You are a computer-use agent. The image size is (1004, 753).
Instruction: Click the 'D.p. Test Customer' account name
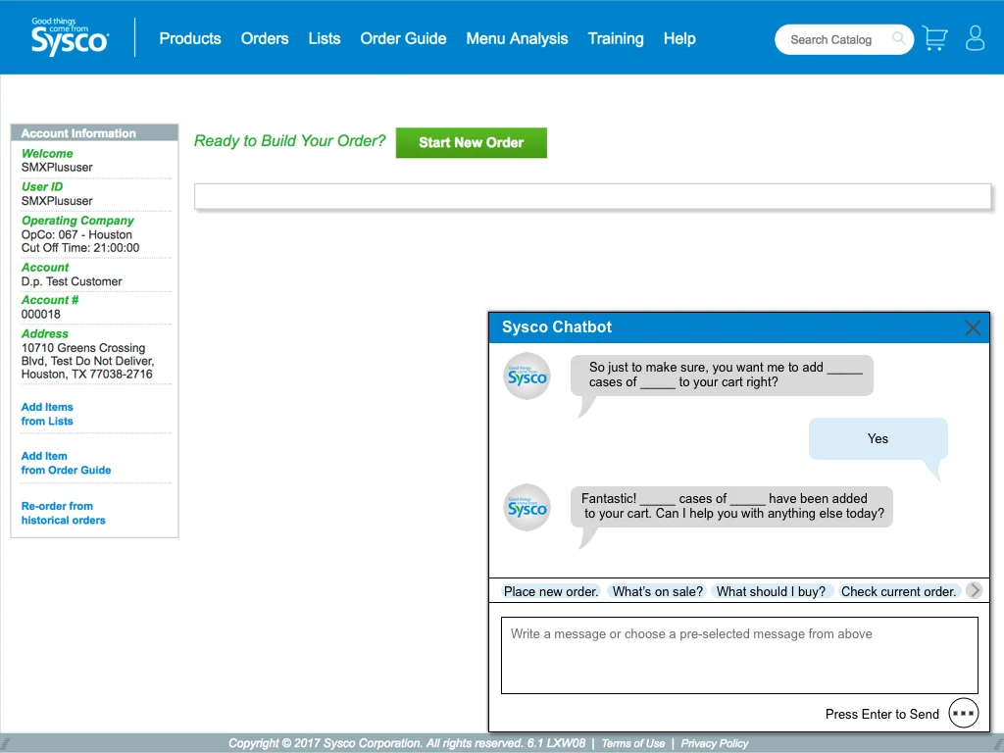pos(72,281)
